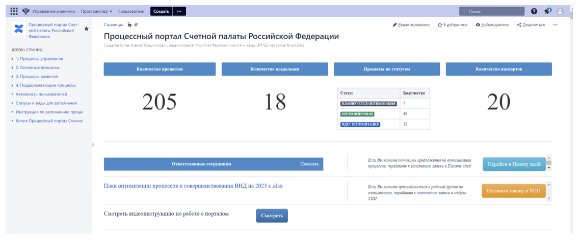Click the page restrictions lock icon

coord(129,25)
